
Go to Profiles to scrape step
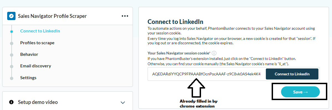coord(37,43)
